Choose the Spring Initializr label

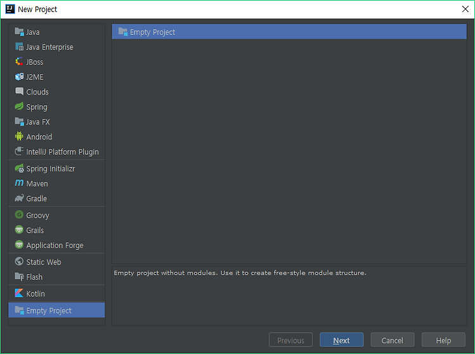pyautogui.click(x=51, y=169)
